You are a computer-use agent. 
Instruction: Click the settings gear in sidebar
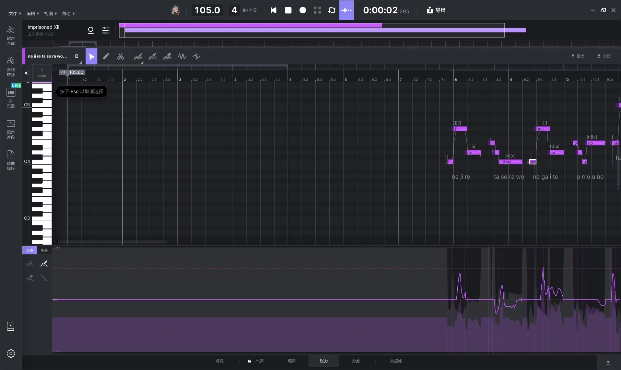click(11, 353)
